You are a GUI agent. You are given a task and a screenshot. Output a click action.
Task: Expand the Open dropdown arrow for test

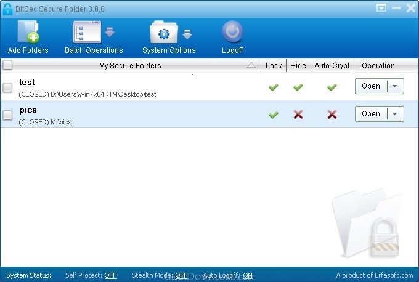[x=395, y=86]
